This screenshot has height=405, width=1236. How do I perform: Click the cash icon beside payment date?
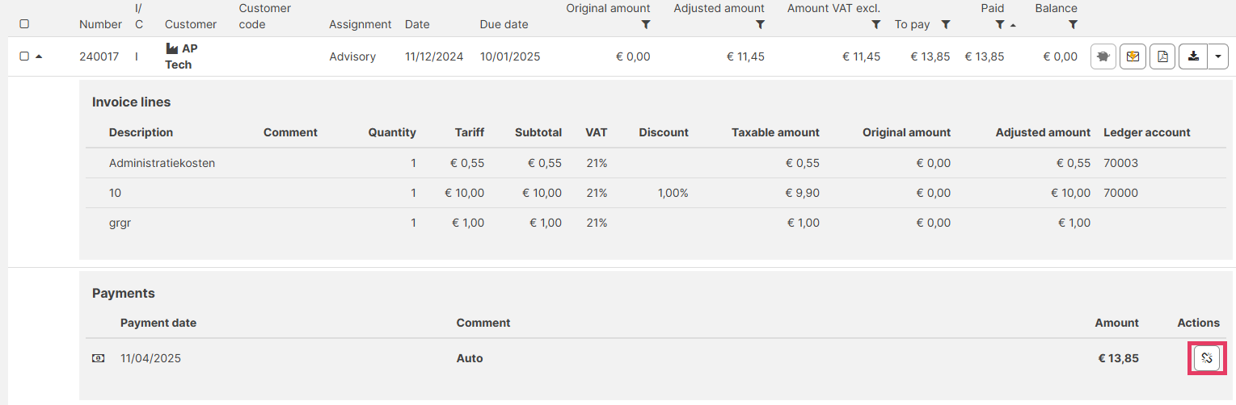(98, 358)
